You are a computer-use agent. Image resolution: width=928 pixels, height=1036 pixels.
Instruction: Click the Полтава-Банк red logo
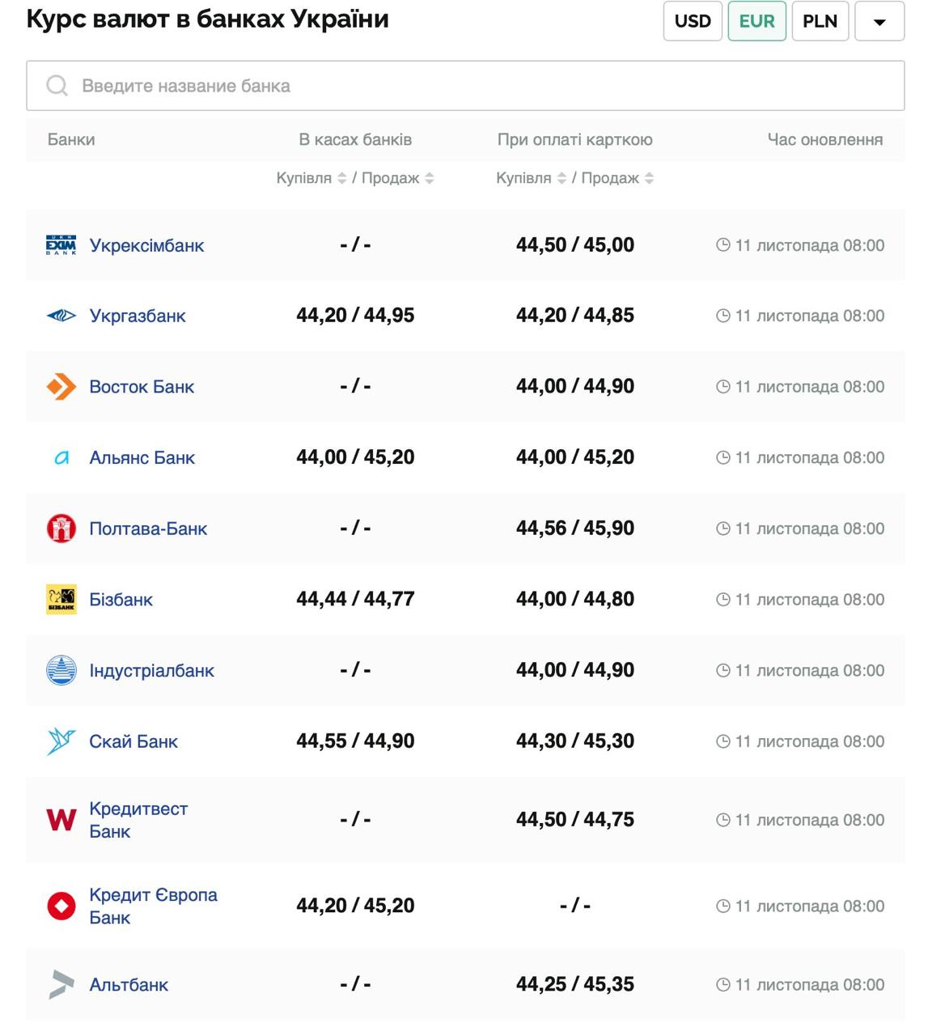(x=61, y=529)
